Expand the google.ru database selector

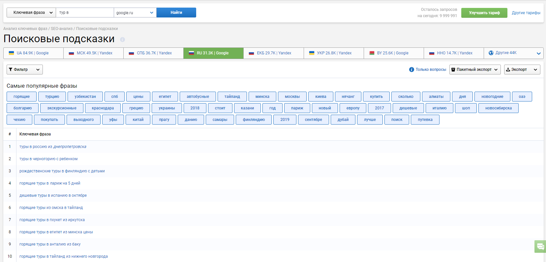pos(135,13)
